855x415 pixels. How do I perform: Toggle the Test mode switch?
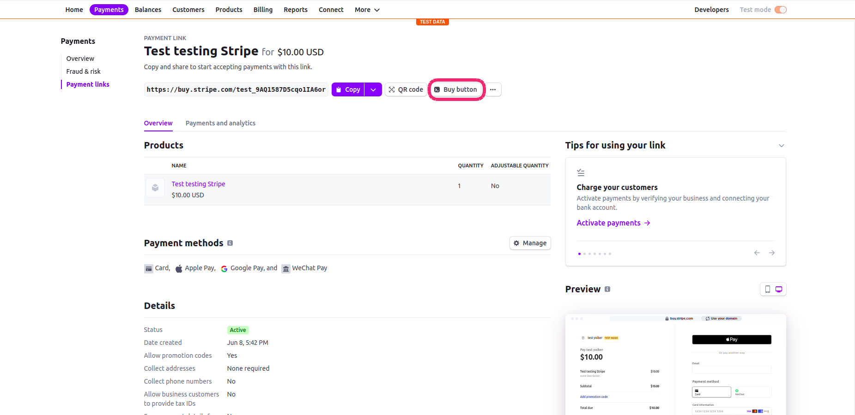(781, 10)
